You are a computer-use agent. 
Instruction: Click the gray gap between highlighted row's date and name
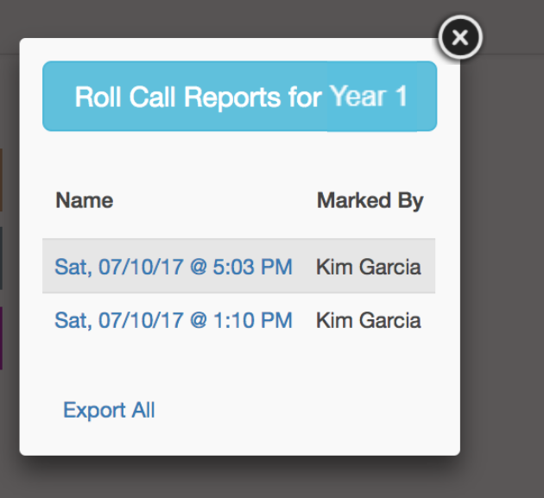tap(304, 267)
